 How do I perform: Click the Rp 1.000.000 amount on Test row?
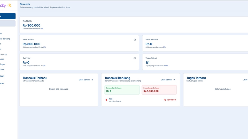[x=170, y=100]
